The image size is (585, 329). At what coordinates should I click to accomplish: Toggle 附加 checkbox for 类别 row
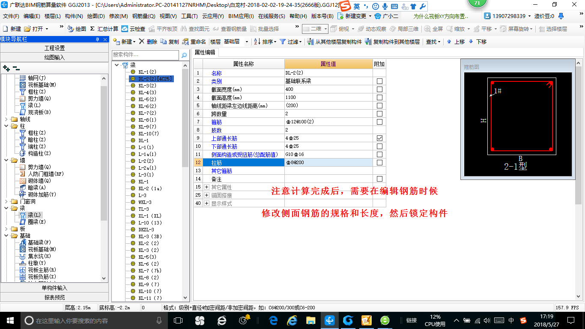379,81
